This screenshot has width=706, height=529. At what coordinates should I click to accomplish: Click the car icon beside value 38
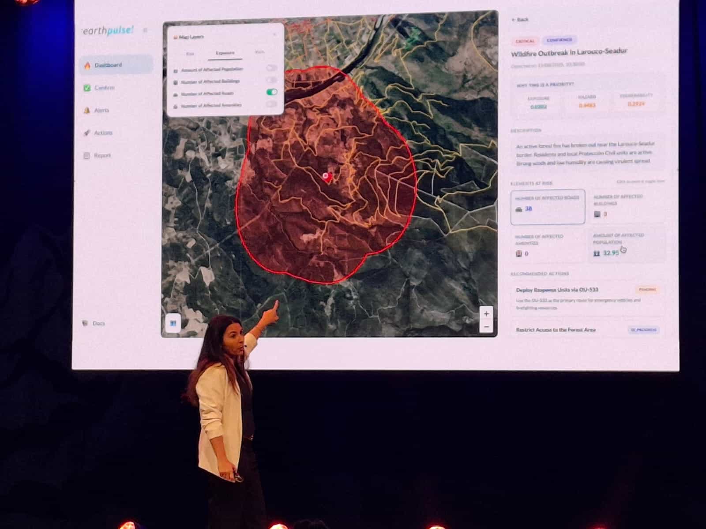[x=518, y=209]
